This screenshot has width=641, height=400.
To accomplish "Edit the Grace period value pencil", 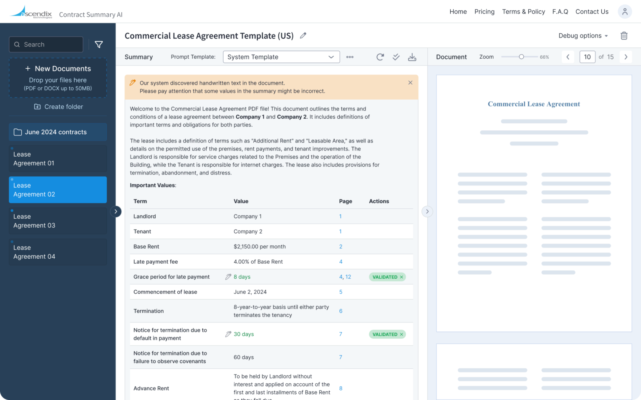I will (228, 277).
